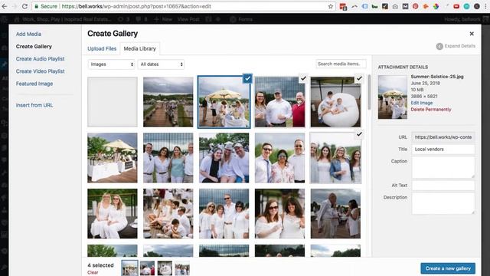490x276 pixels.
Task: Open the gray camera screenshot extension
Action: [x=395, y=6]
